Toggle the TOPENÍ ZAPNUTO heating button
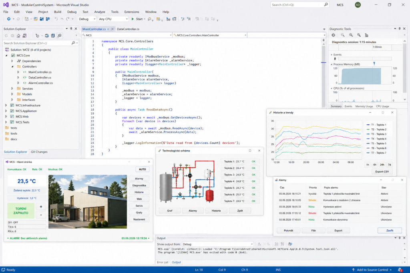 [21, 211]
